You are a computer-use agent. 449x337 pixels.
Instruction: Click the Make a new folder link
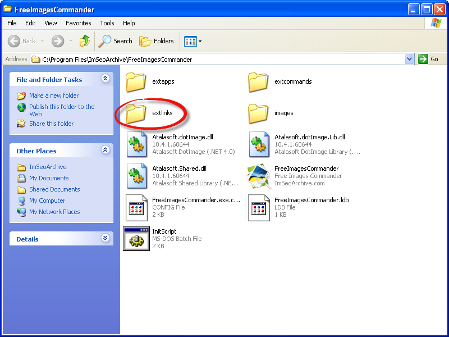[x=54, y=95]
